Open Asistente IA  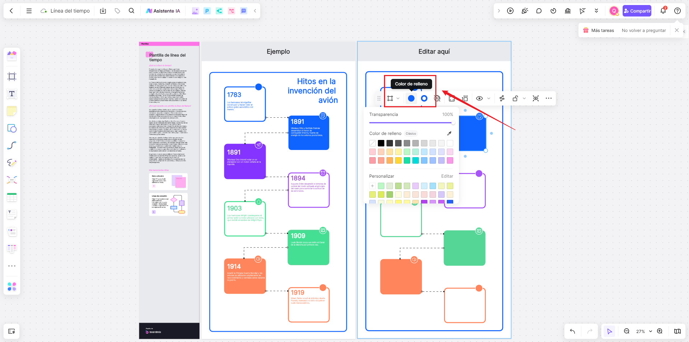[163, 11]
